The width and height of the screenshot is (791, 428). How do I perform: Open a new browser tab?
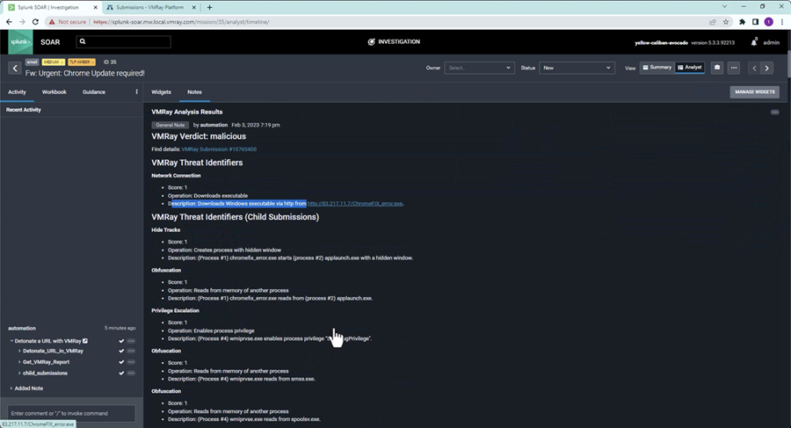(x=209, y=7)
